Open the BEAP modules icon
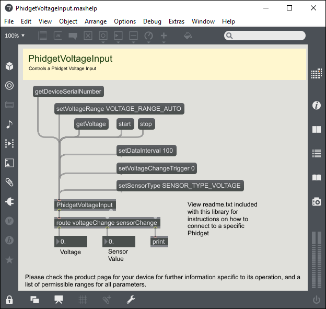 9,240
